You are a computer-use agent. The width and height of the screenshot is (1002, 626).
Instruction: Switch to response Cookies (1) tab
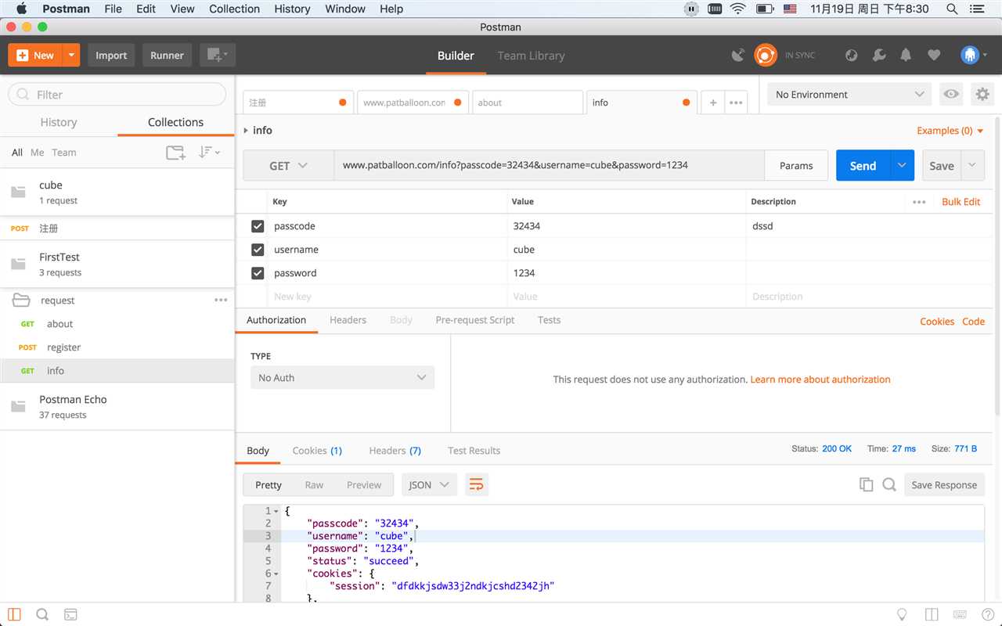pos(317,451)
